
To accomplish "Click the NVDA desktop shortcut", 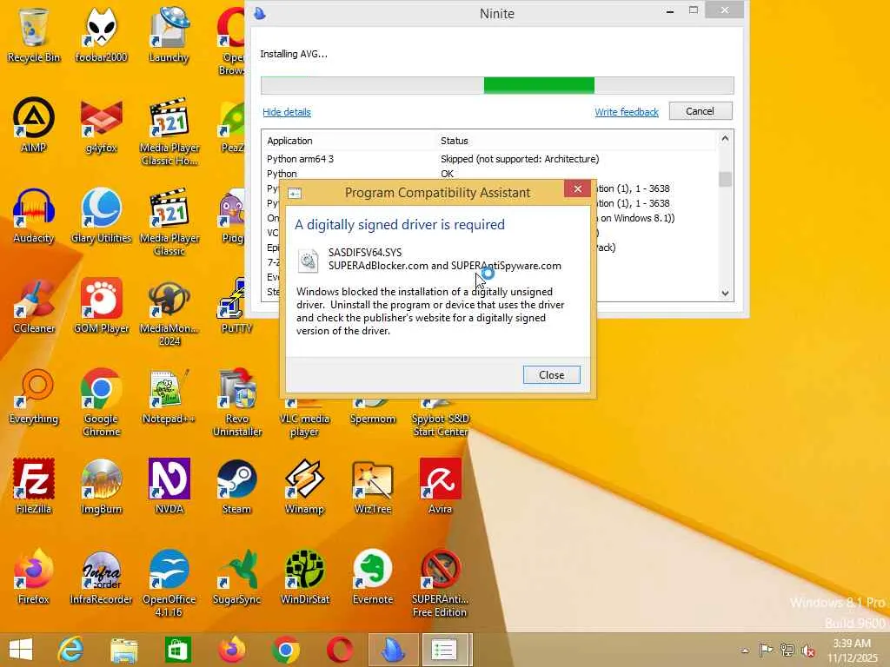I will tap(169, 486).
